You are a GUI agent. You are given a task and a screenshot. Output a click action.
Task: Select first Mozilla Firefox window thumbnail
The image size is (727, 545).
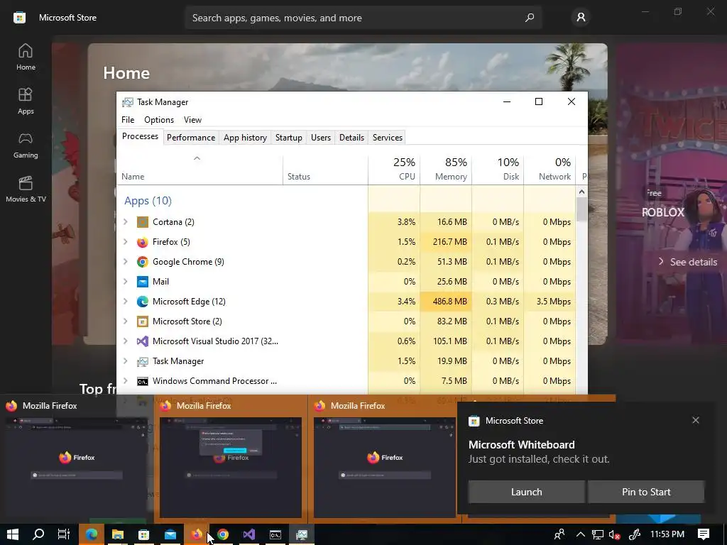[77, 459]
